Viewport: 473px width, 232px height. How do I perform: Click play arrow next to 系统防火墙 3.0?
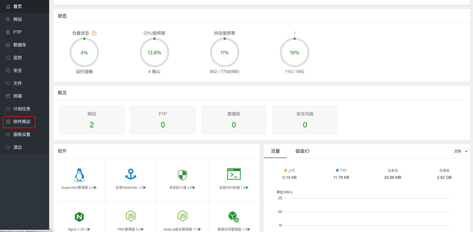point(194,188)
